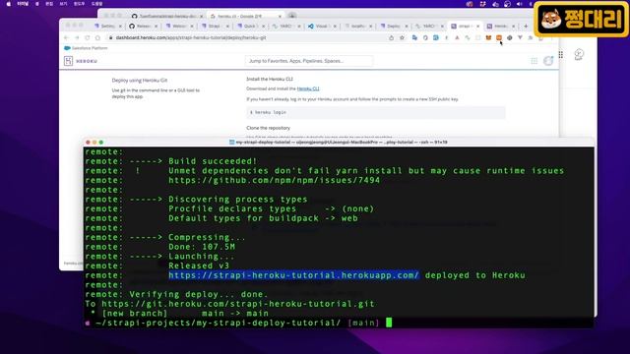630x354 pixels.
Task: Click the Salesforce Platform label
Action: [x=90, y=48]
